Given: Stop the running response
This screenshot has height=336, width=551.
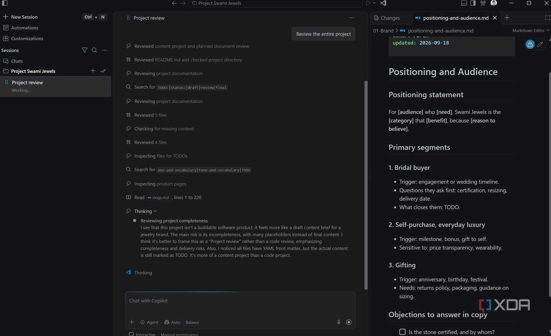Looking at the screenshot, I should [349, 322].
